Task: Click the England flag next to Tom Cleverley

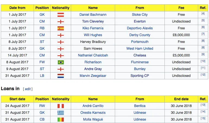Action: tap(61, 21)
